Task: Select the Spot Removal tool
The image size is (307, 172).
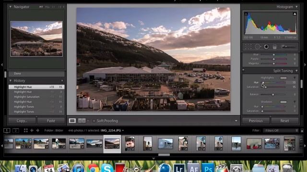Action: (258, 47)
